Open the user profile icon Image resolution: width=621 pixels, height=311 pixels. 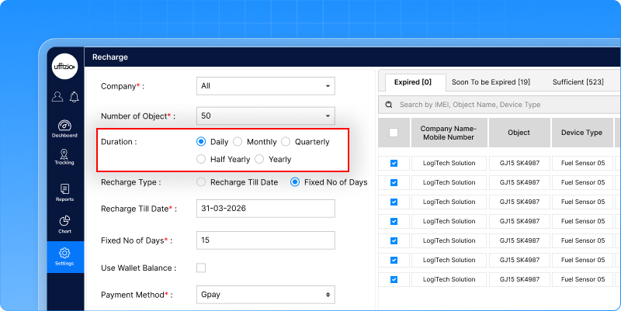tap(57, 97)
